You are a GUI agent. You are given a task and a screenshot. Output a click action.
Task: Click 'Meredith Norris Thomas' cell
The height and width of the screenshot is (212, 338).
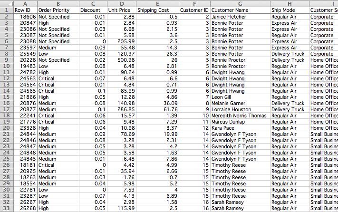(x=240, y=116)
